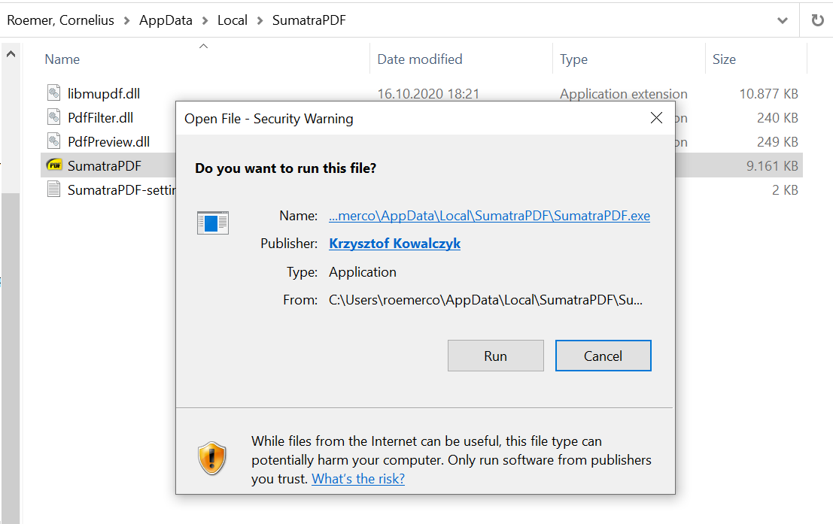Click the SumatraPDF application icon
Image resolution: width=833 pixels, height=524 pixels.
pos(54,165)
